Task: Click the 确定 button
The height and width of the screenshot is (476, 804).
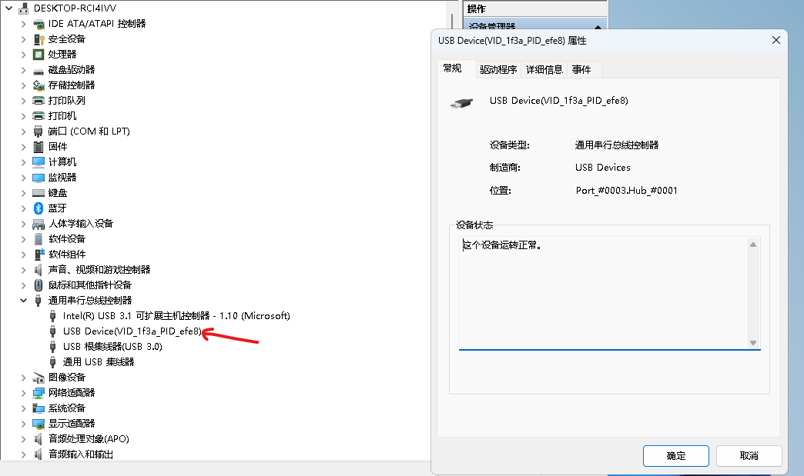Action: click(x=676, y=455)
